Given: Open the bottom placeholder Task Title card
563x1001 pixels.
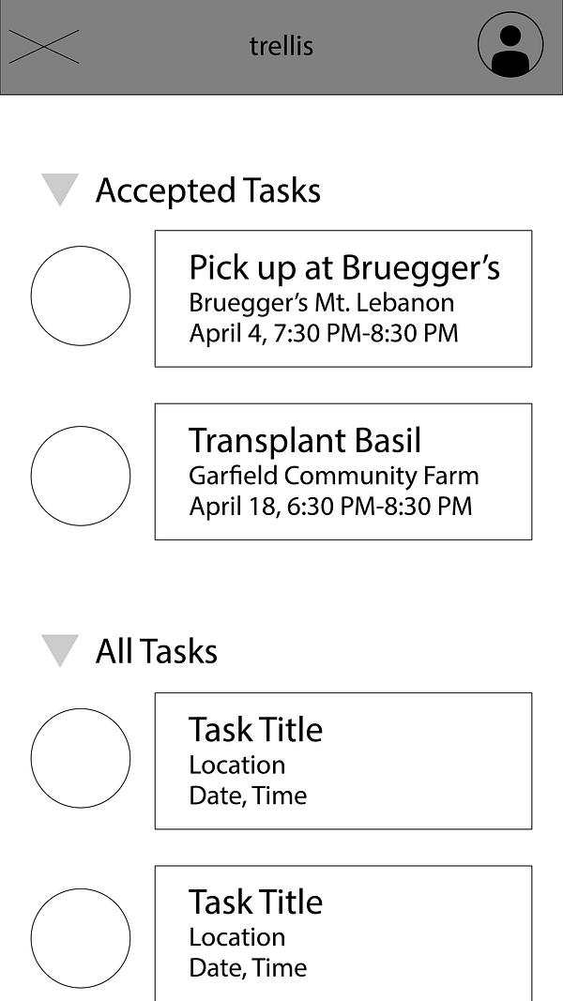Looking at the screenshot, I should pos(343,933).
